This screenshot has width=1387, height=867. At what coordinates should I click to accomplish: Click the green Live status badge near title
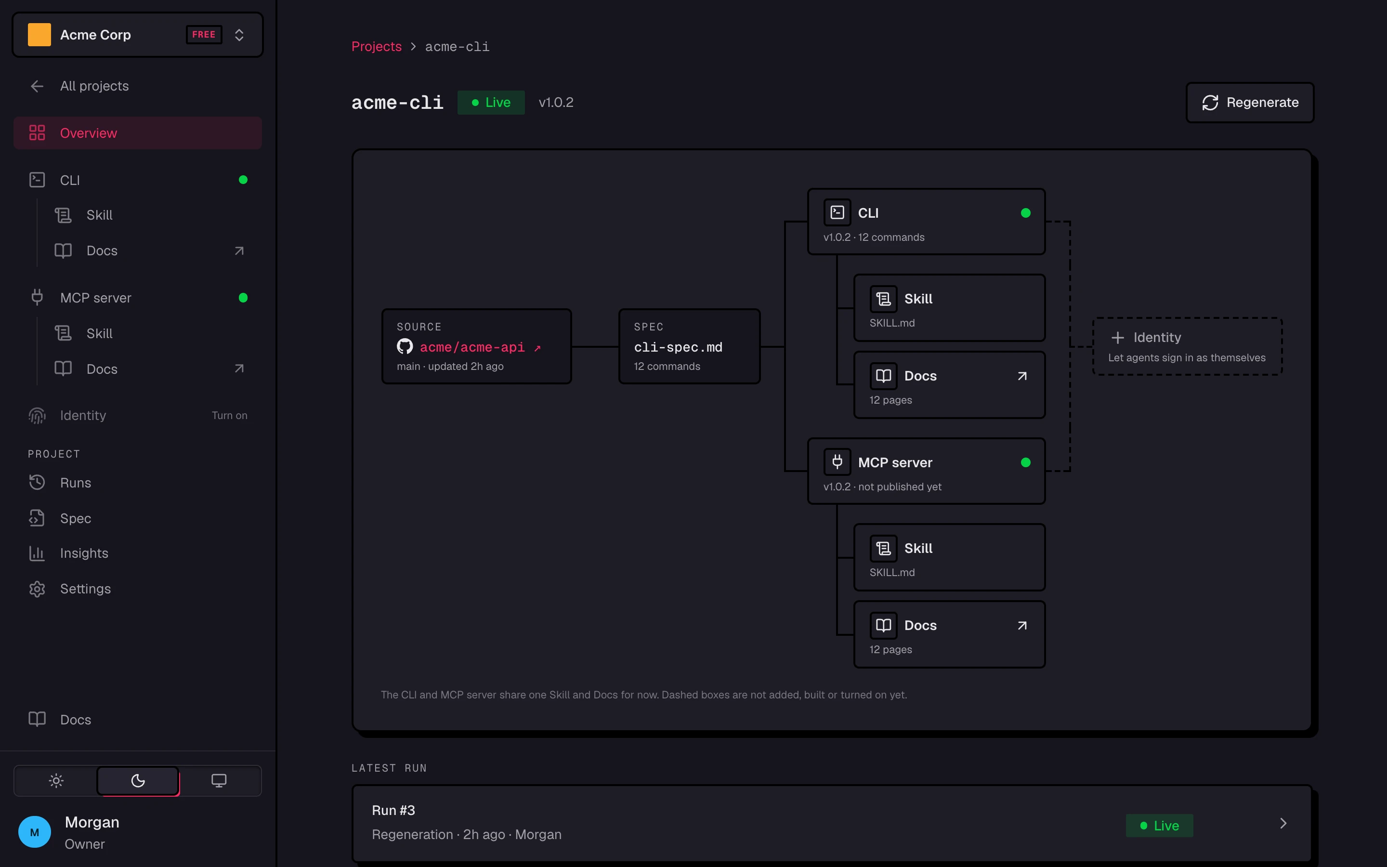click(491, 103)
